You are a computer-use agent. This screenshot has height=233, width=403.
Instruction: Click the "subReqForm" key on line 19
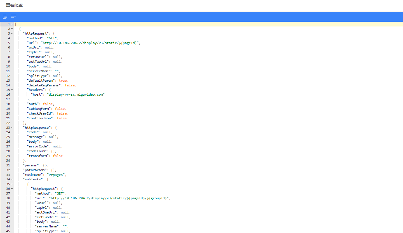39,109
